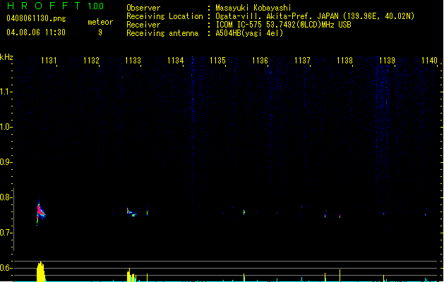Click the 0.9 kHz frequency label

click(5, 162)
